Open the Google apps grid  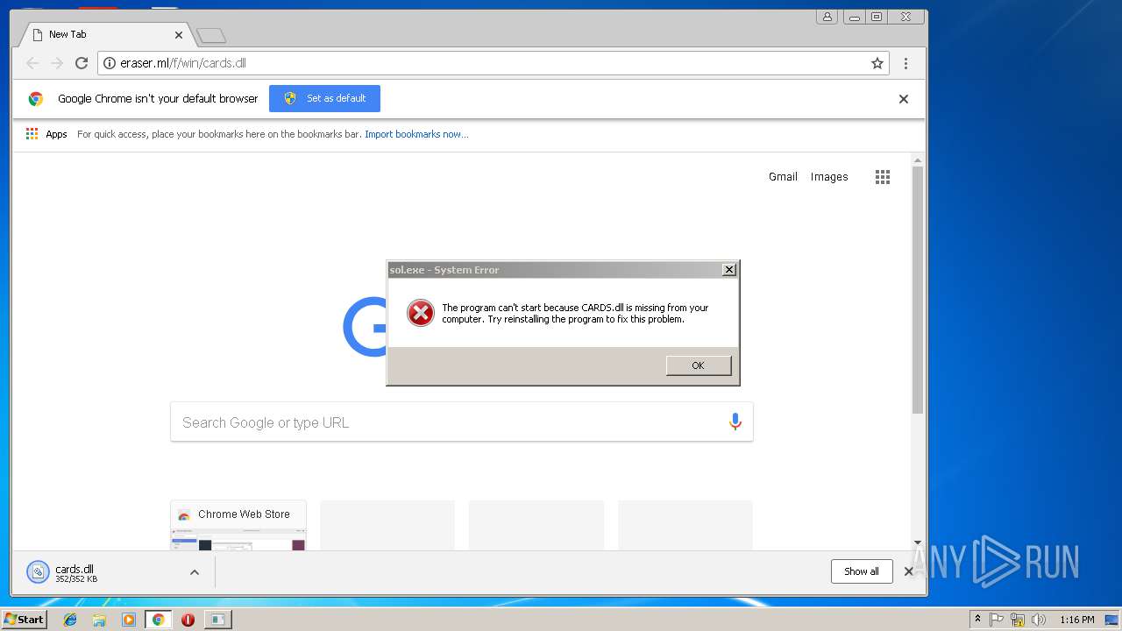click(883, 177)
